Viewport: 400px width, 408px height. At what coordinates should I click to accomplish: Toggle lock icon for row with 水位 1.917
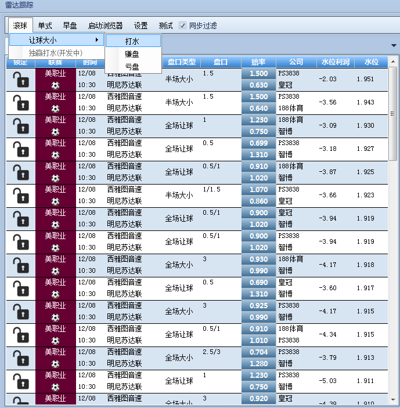[x=21, y=288]
